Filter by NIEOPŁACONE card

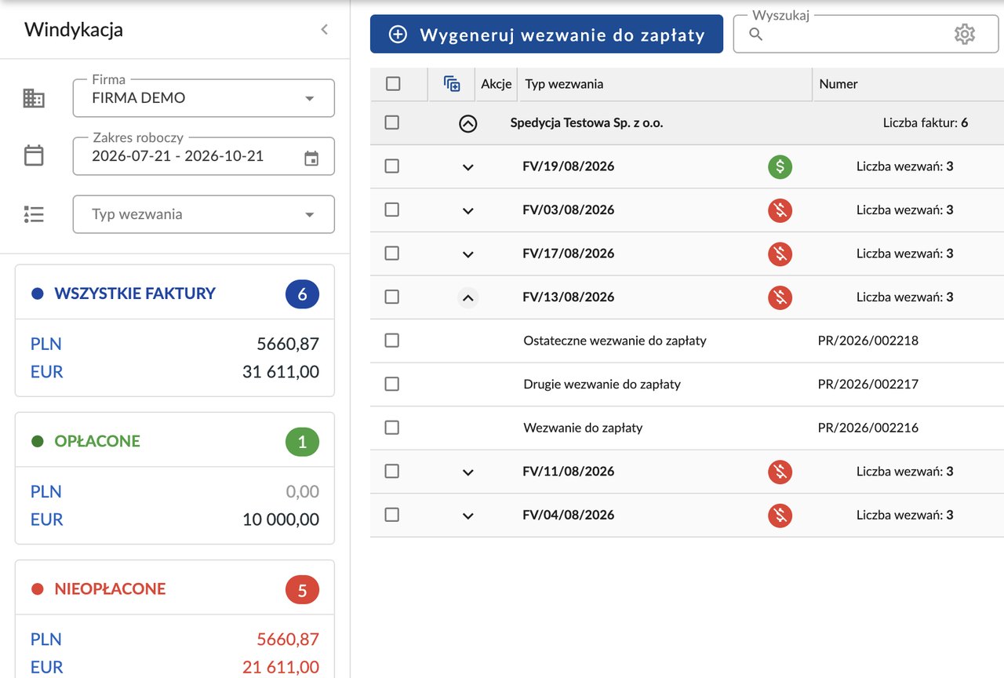point(175,619)
